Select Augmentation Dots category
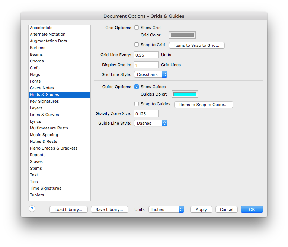 pyautogui.click(x=59, y=41)
